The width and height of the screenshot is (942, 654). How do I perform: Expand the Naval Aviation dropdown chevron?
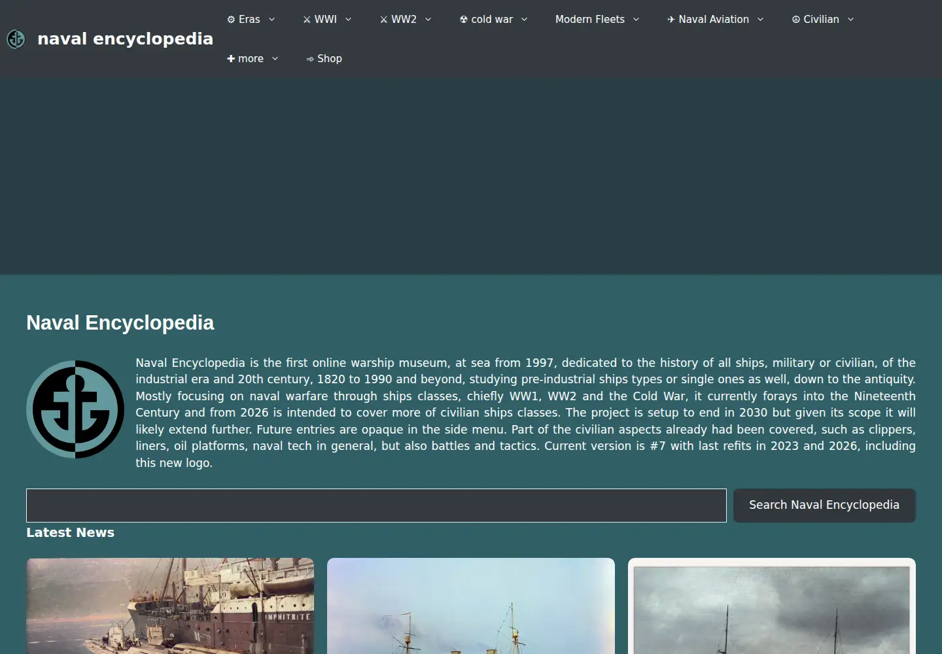click(761, 20)
